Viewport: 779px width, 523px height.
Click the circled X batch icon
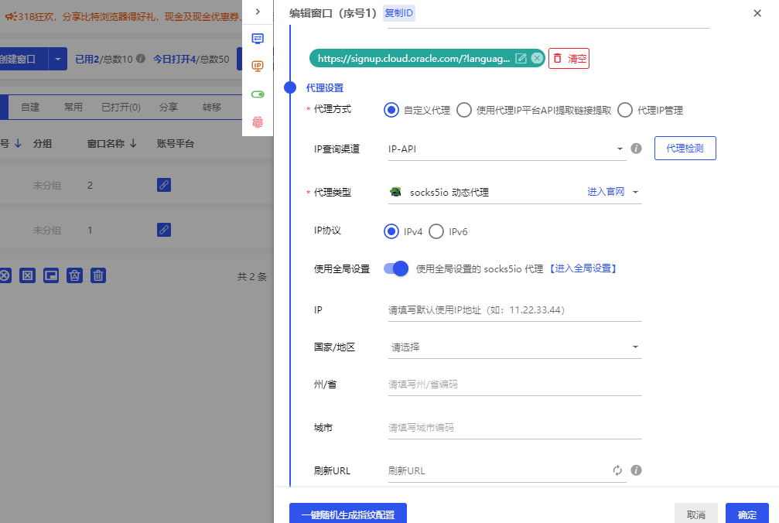pos(5,275)
